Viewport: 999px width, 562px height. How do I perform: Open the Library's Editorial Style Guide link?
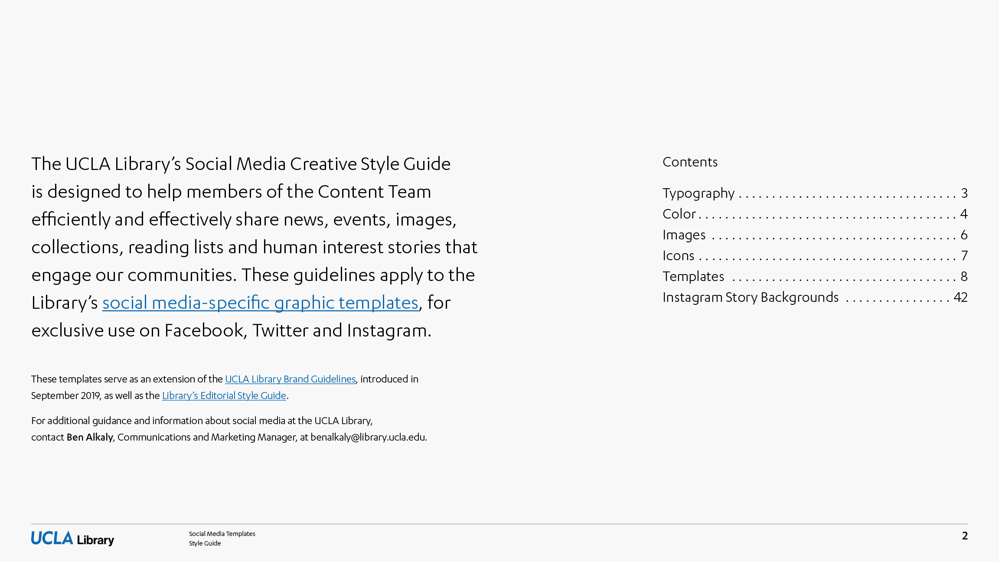click(x=224, y=395)
